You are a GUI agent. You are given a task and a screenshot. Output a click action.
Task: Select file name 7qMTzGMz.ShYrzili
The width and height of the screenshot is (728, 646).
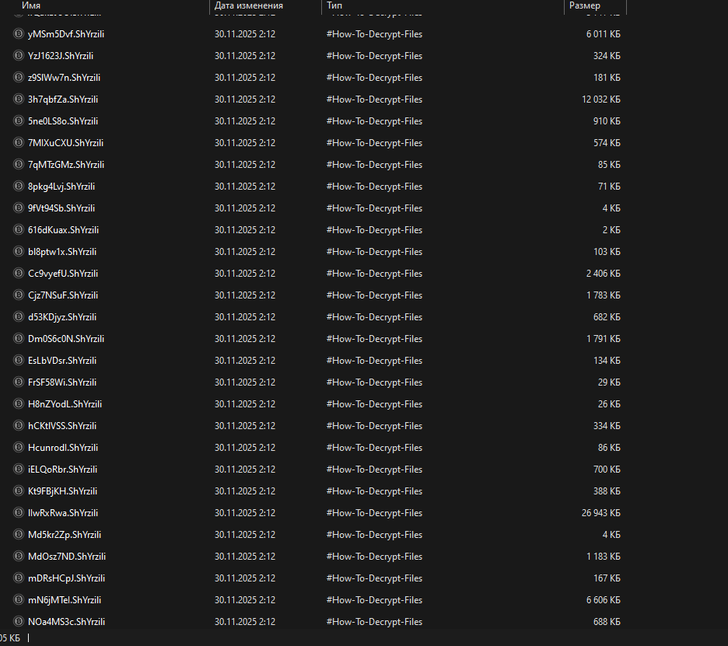pyautogui.click(x=66, y=165)
